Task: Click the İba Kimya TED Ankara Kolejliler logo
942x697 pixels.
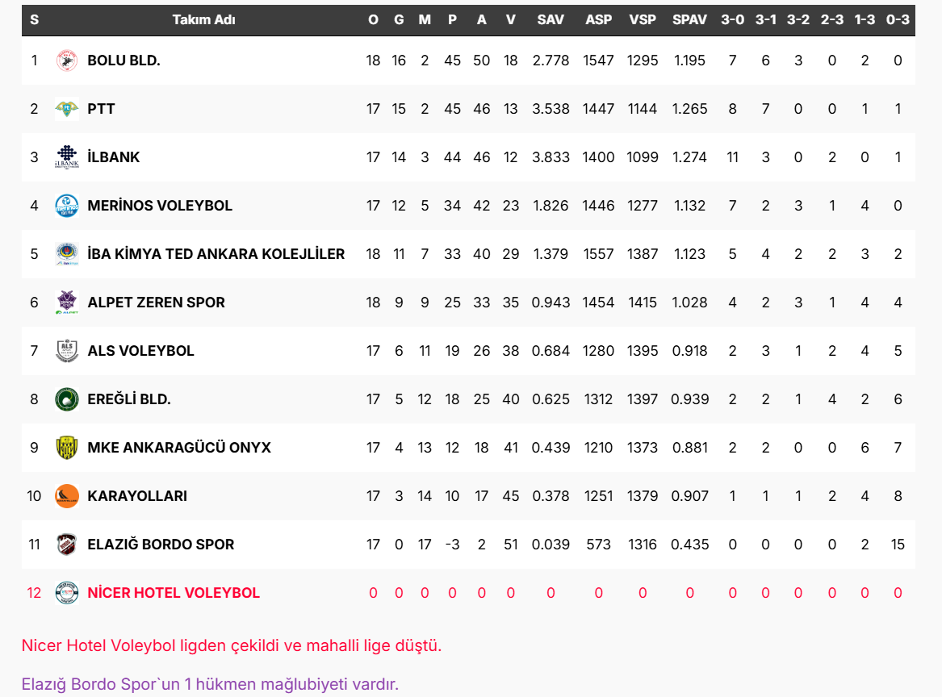Action: (x=67, y=254)
